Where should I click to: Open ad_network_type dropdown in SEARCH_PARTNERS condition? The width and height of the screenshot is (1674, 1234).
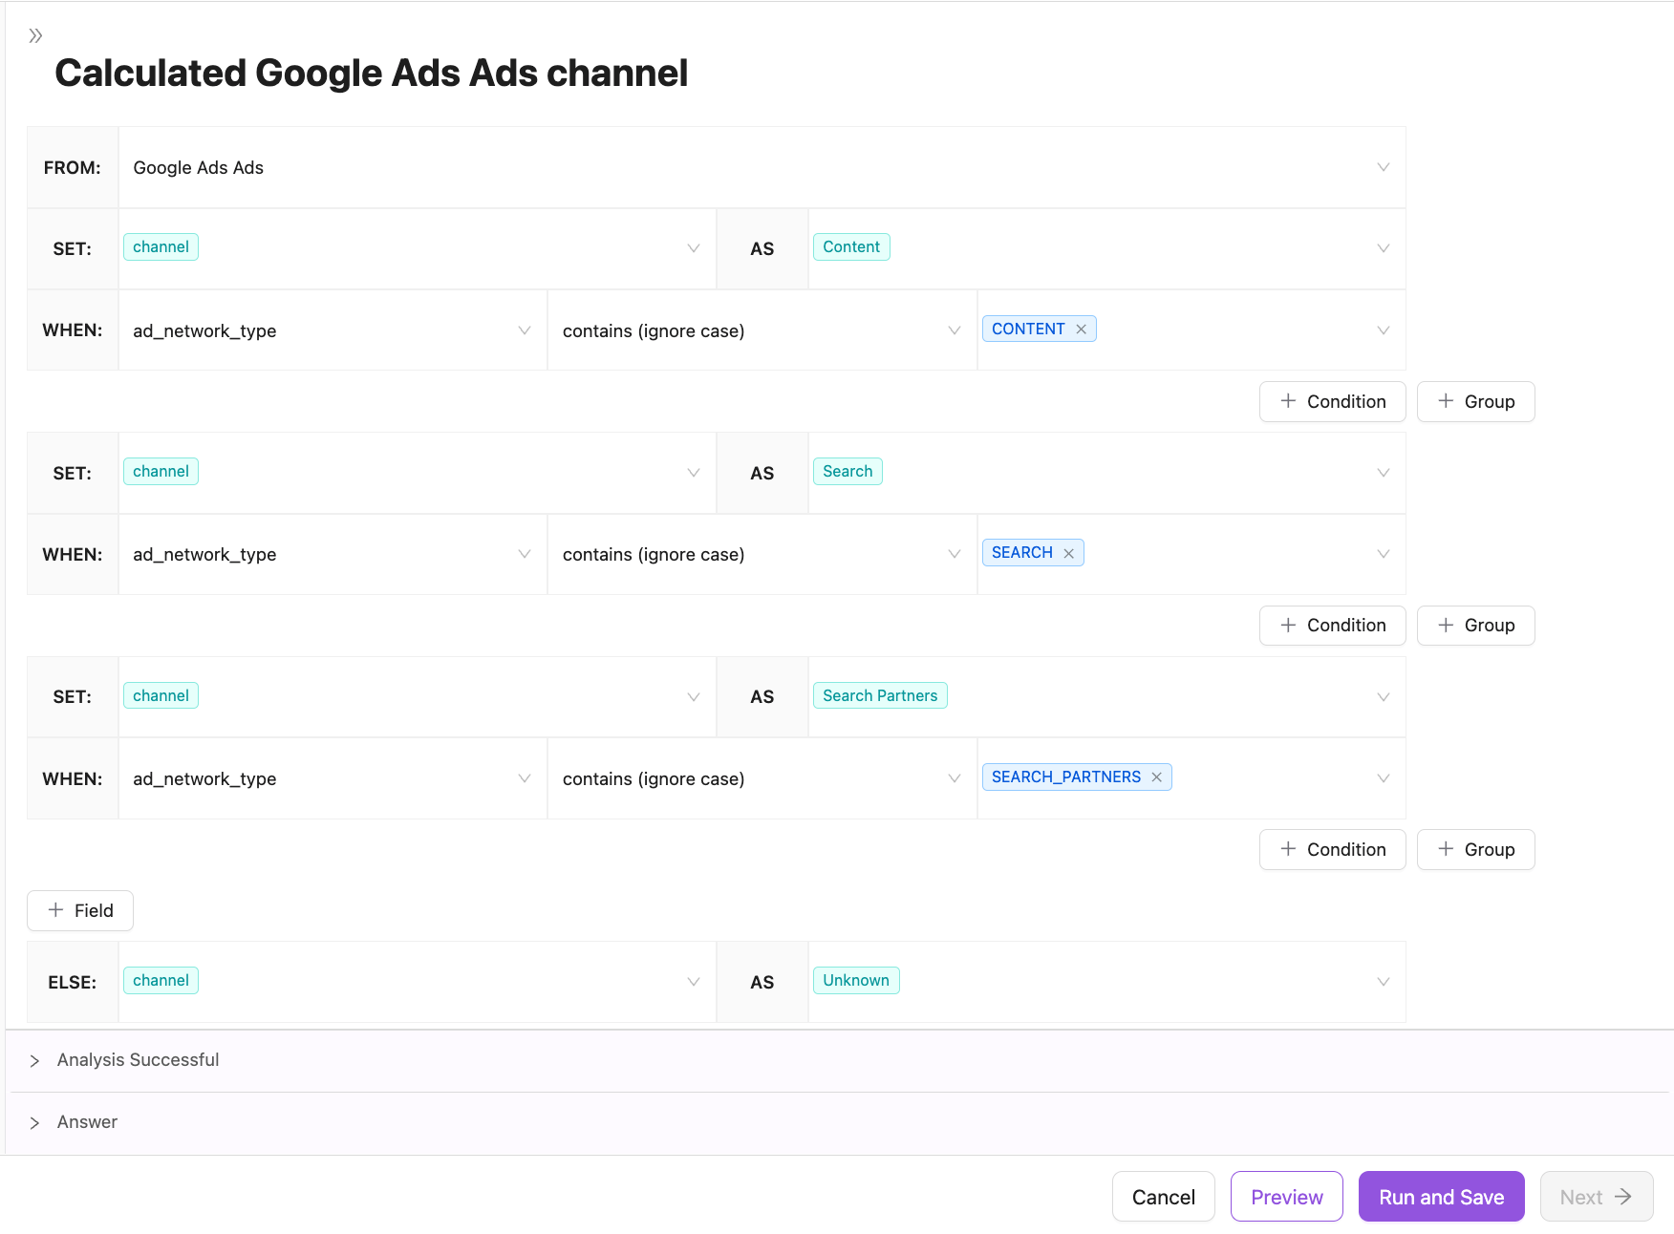(333, 778)
